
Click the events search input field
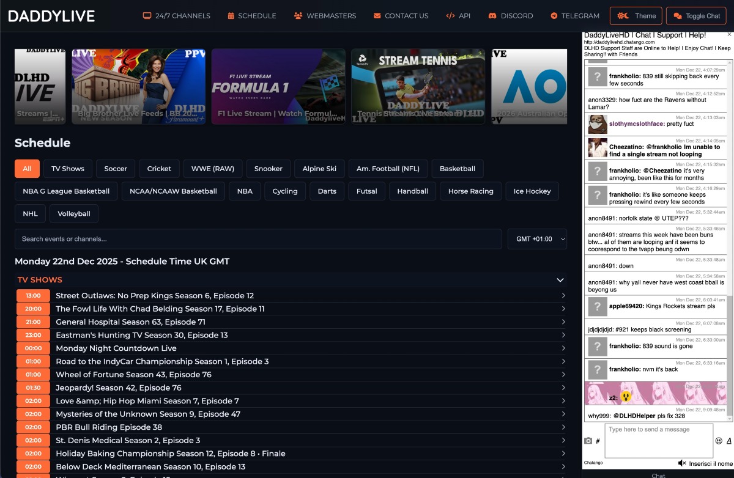257,239
